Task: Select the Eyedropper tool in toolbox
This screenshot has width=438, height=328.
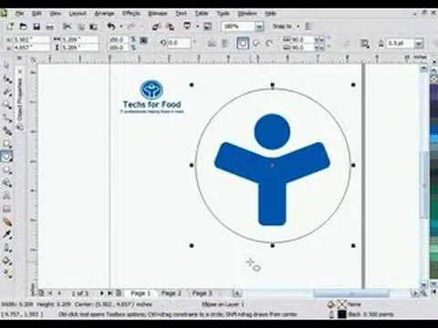Action: coord(7,234)
